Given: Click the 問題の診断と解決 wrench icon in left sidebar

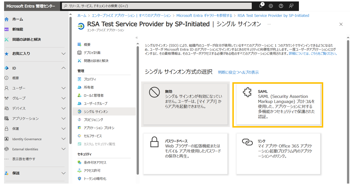Looking at the screenshot, I should [7, 40].
